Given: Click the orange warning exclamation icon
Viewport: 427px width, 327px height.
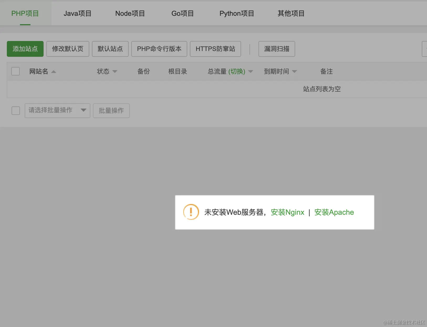Looking at the screenshot, I should [191, 212].
